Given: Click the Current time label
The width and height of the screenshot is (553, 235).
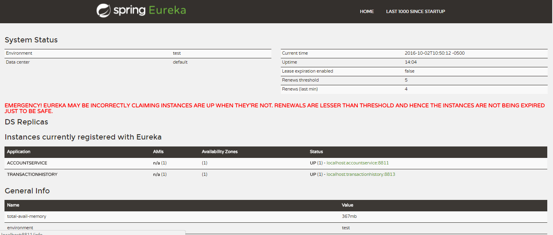Looking at the screenshot, I should tap(295, 53).
